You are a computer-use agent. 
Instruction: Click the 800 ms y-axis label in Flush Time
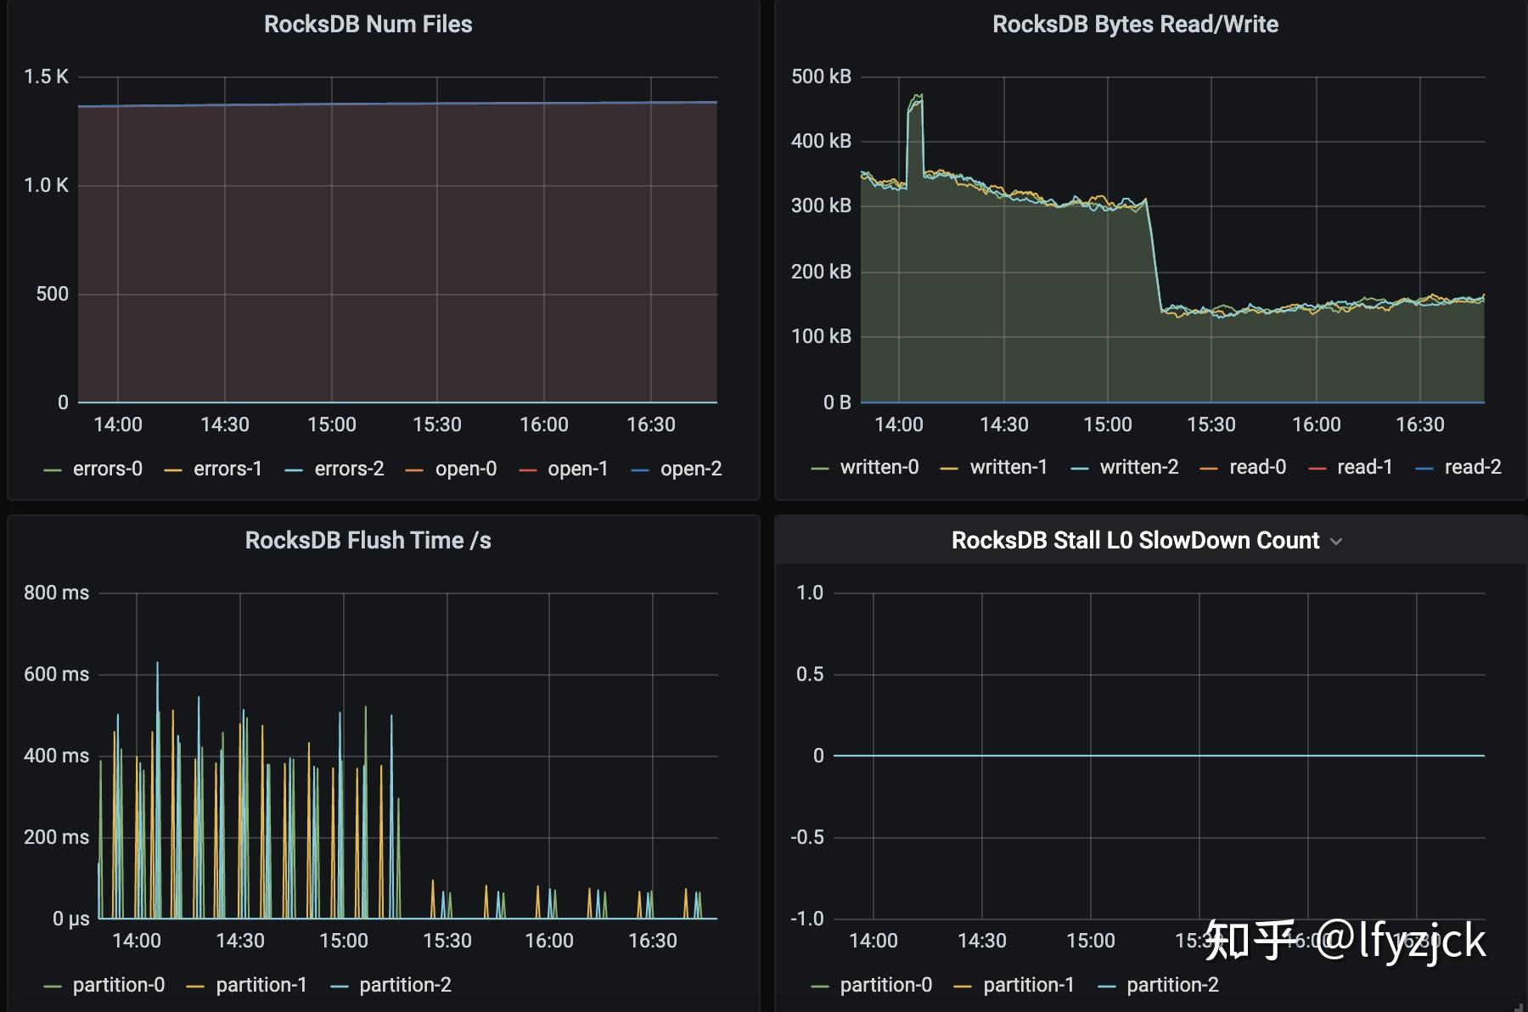coord(56,593)
